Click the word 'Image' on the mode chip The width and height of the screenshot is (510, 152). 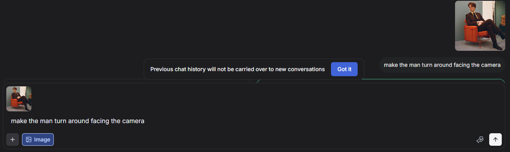click(x=42, y=139)
